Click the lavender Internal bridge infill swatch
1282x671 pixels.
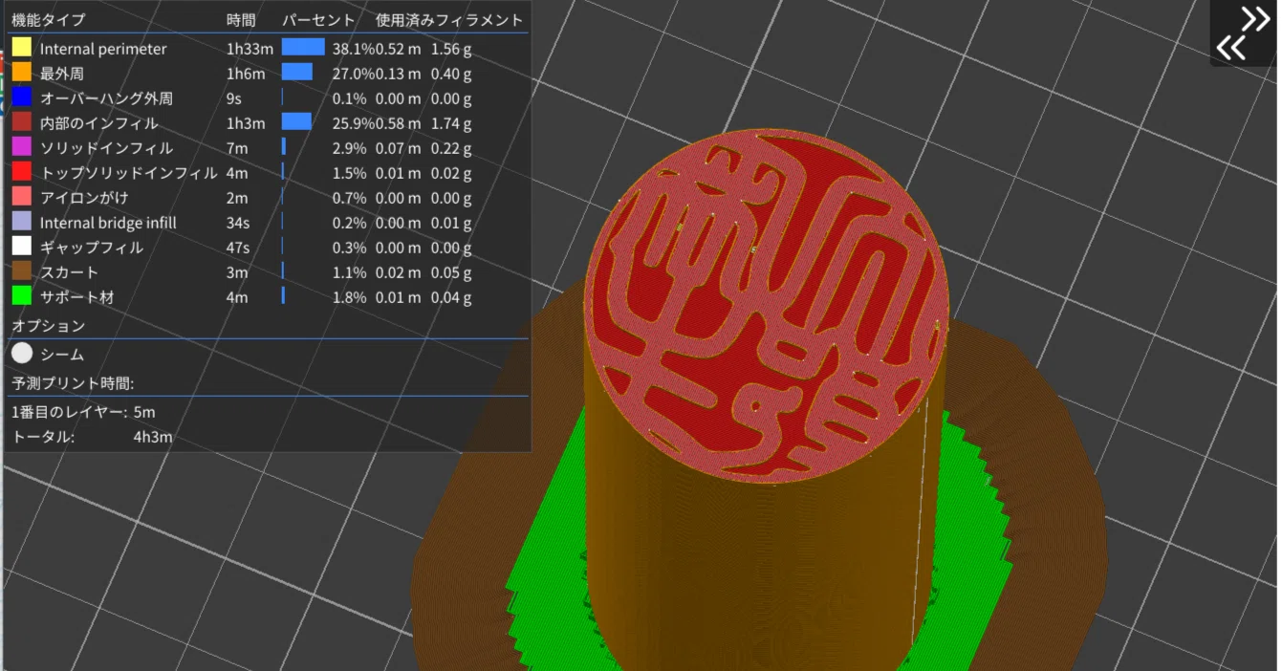(x=22, y=223)
